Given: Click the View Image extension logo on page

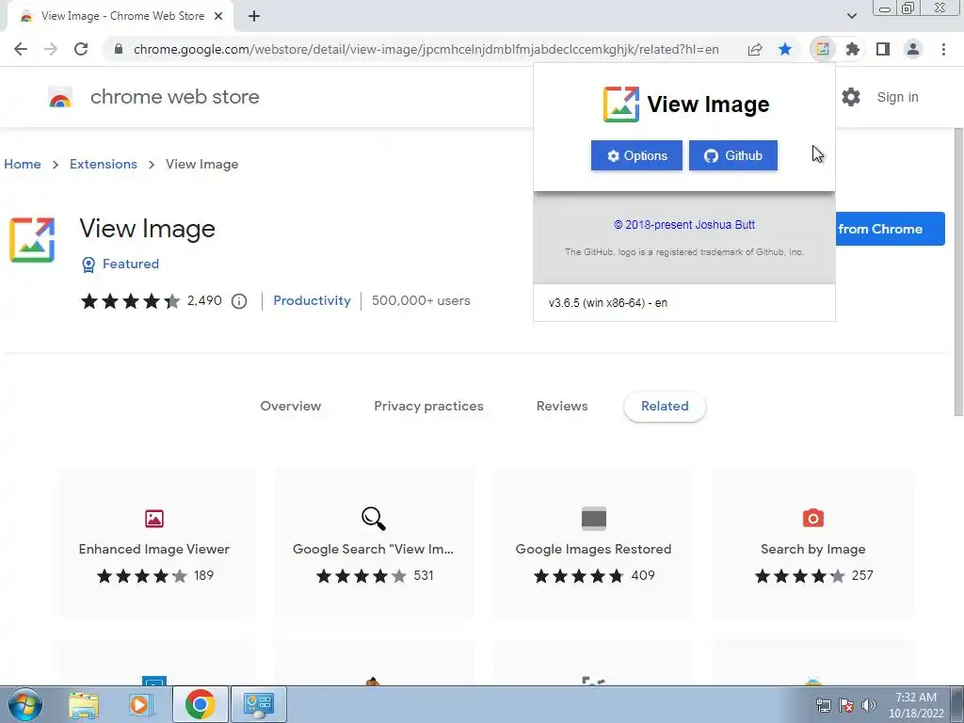Looking at the screenshot, I should (32, 240).
